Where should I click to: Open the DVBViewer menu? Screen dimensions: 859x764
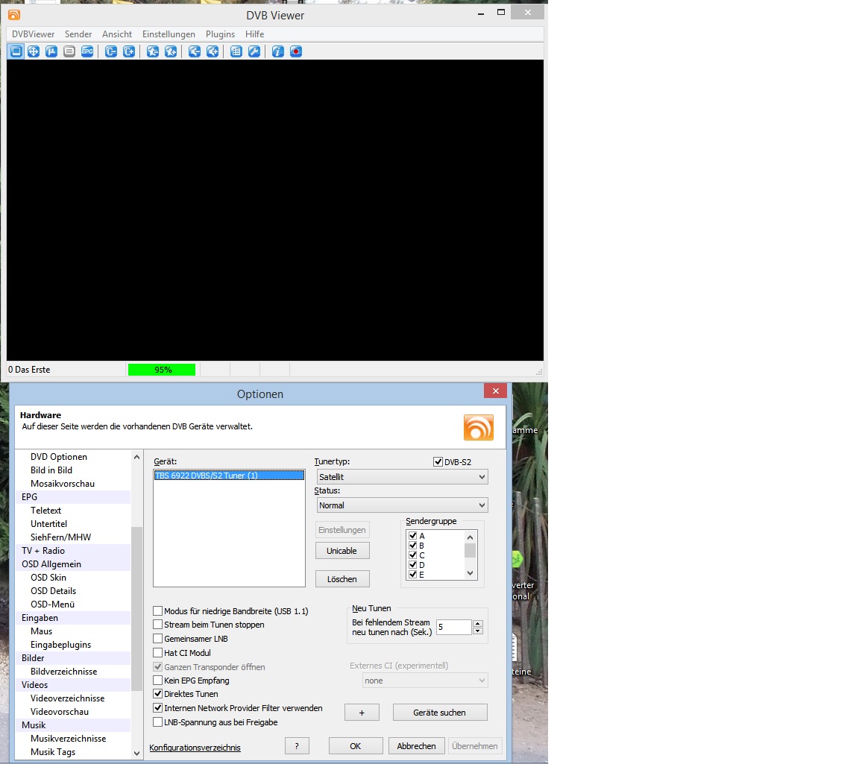point(34,34)
